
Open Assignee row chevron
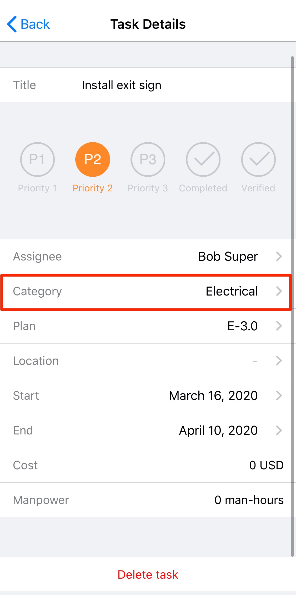pos(279,256)
